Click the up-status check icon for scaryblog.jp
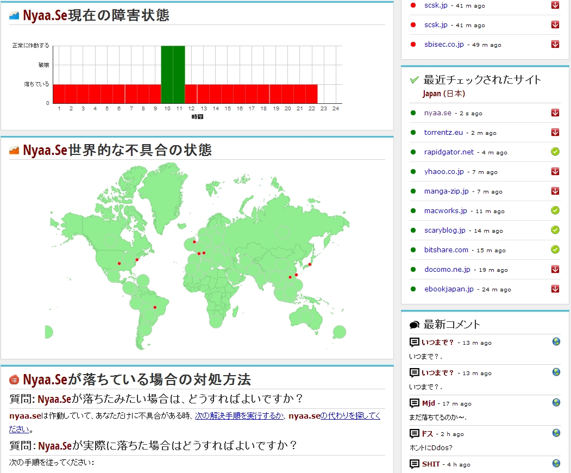 (555, 230)
